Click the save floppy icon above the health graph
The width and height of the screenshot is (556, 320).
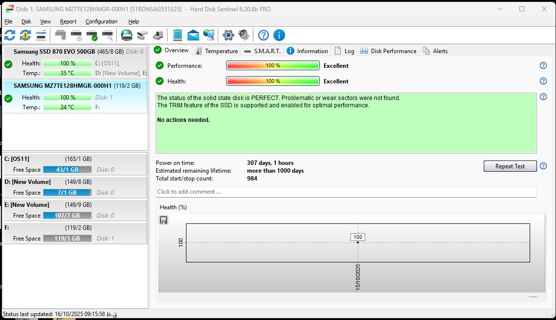pos(164,220)
